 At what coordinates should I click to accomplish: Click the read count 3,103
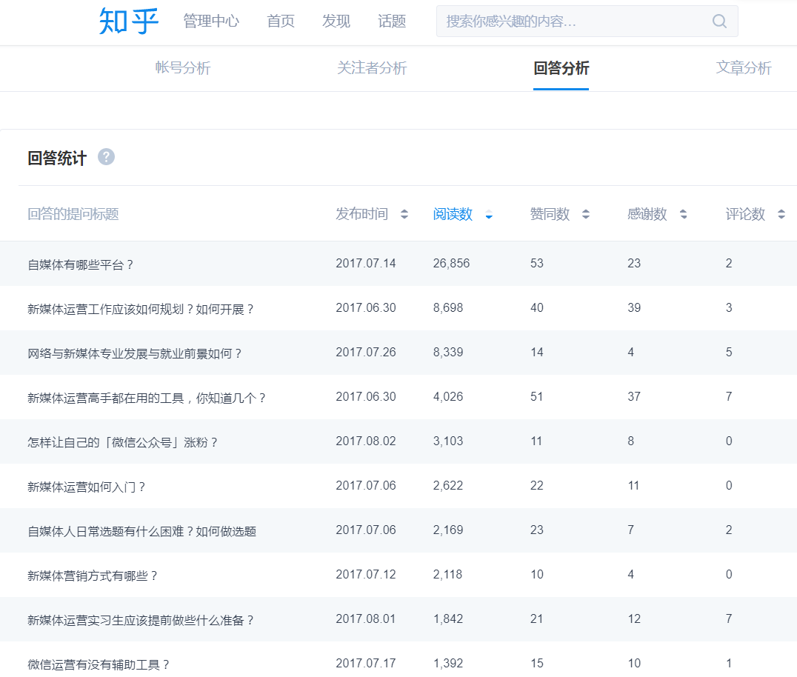click(448, 441)
